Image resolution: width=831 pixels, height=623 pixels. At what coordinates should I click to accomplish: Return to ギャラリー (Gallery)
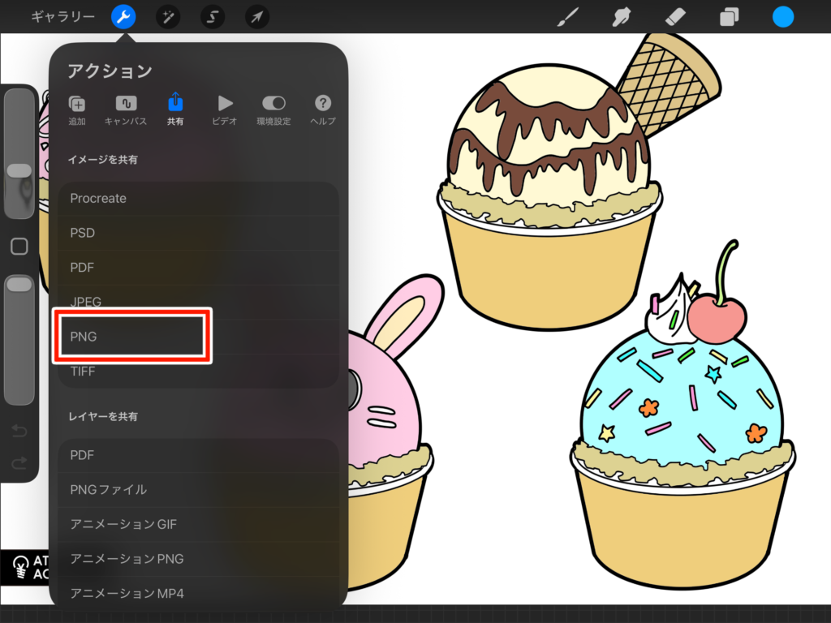pos(62,16)
